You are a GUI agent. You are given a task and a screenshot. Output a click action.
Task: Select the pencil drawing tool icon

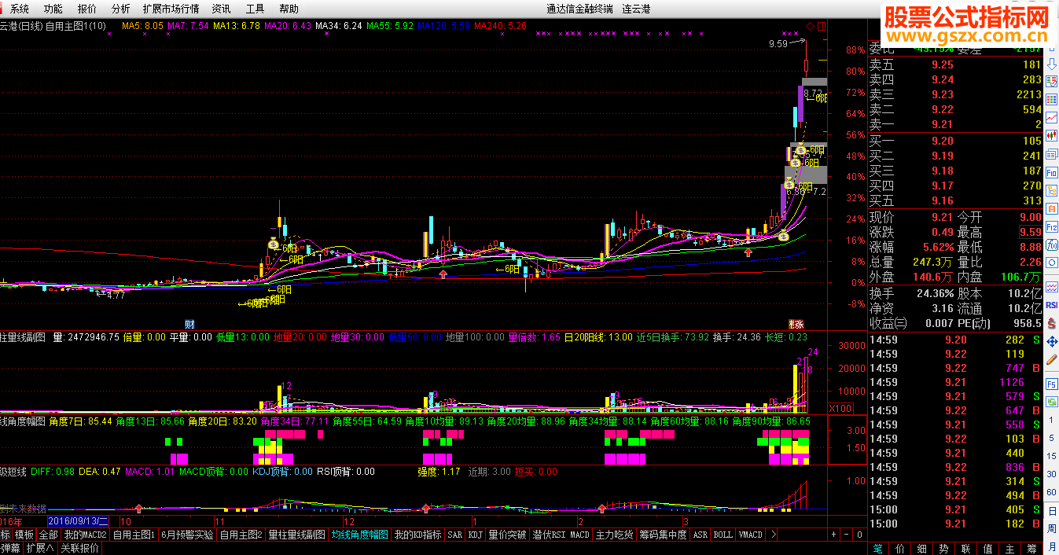[x=1052, y=359]
